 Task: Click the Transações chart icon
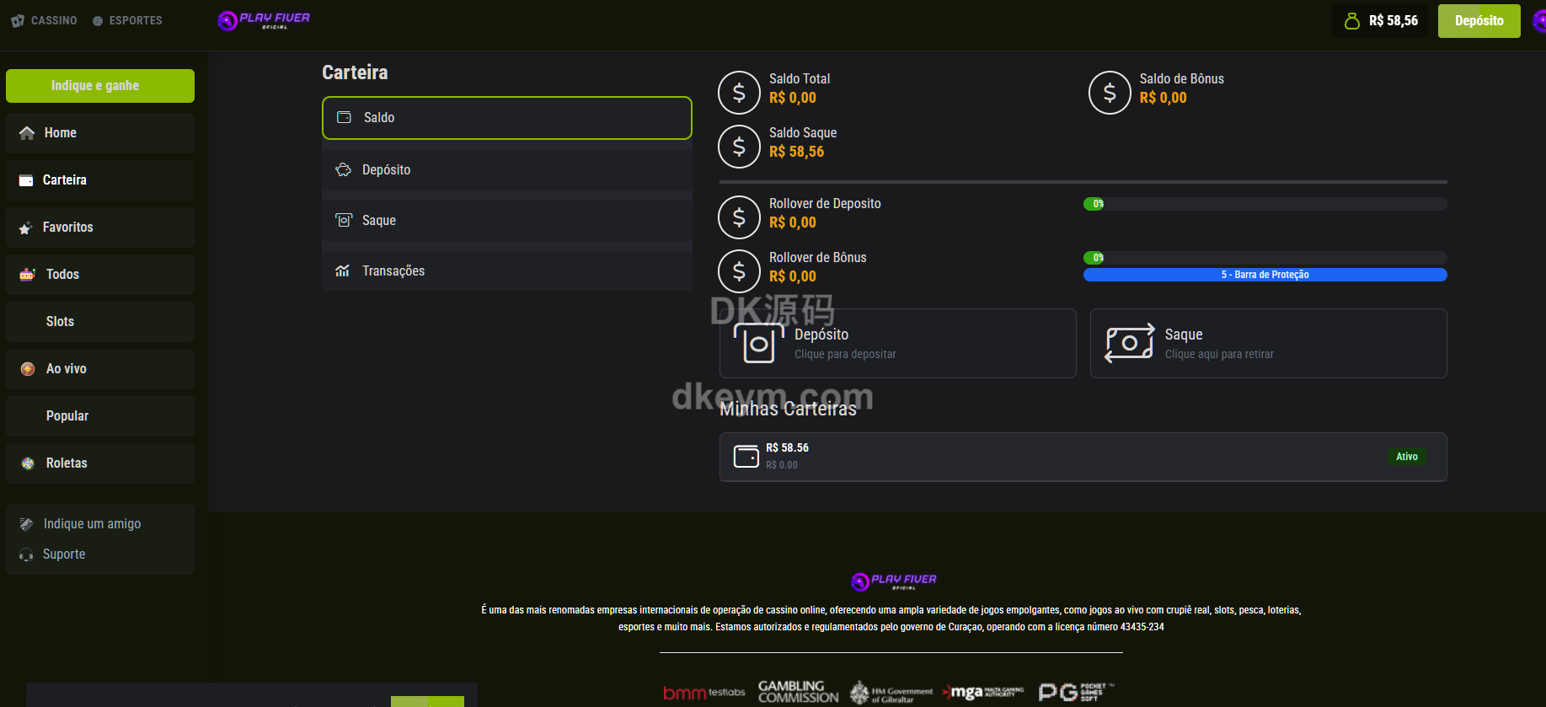pos(342,271)
